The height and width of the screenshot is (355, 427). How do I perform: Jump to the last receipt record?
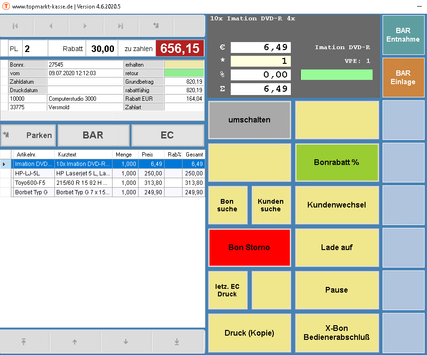[x=121, y=26]
